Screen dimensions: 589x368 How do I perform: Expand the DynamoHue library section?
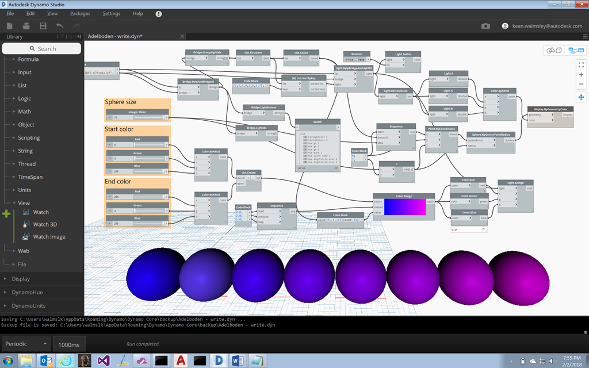coord(28,292)
